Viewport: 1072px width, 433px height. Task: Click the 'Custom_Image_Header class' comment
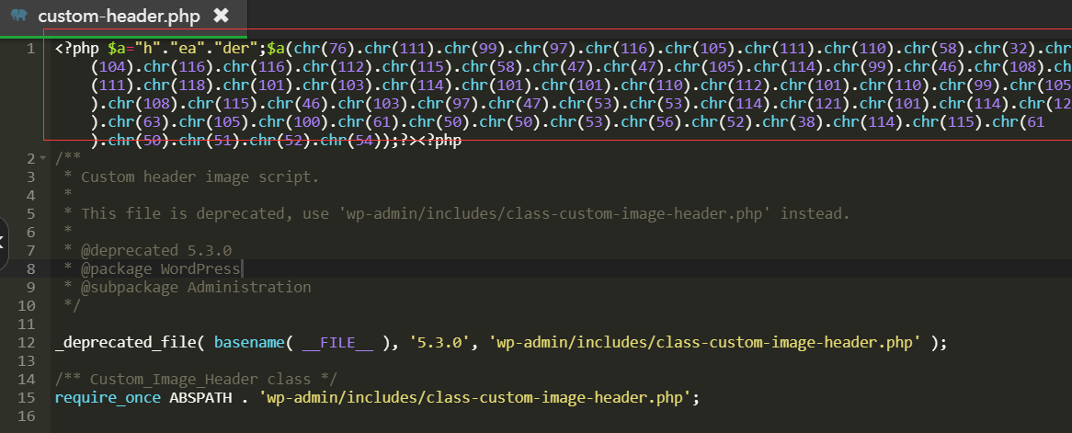(196, 379)
